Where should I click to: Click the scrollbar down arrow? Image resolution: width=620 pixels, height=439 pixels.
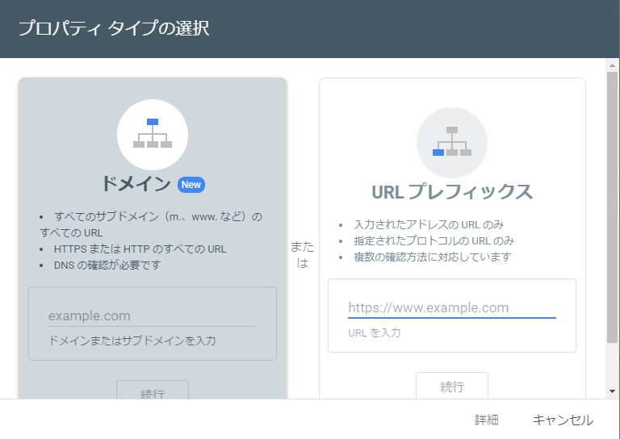point(612,391)
